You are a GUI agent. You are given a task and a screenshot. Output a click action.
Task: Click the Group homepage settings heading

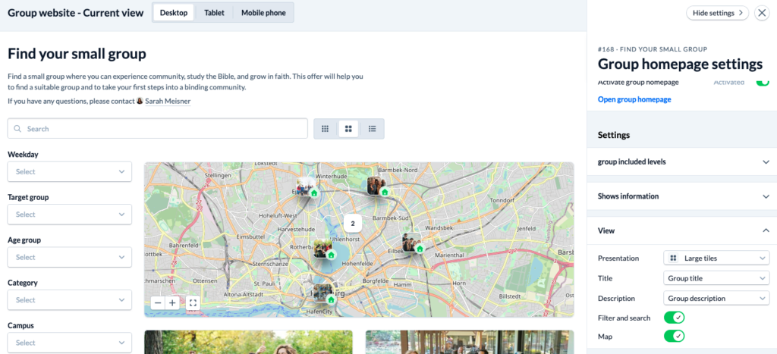681,64
